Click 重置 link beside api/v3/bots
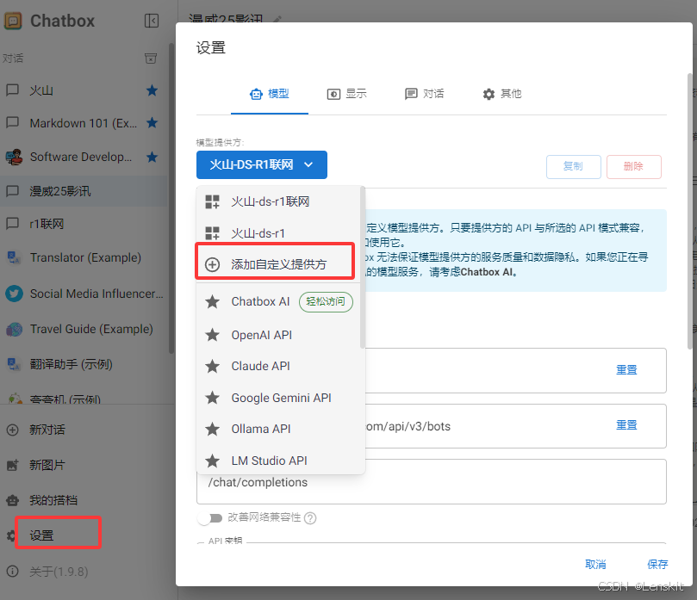The height and width of the screenshot is (600, 697). (x=626, y=425)
